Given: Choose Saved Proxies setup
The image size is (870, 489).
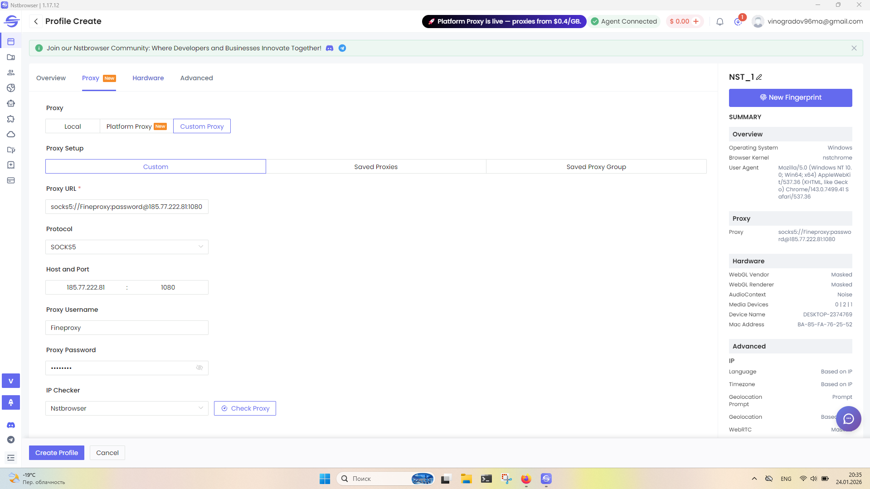Looking at the screenshot, I should [376, 167].
